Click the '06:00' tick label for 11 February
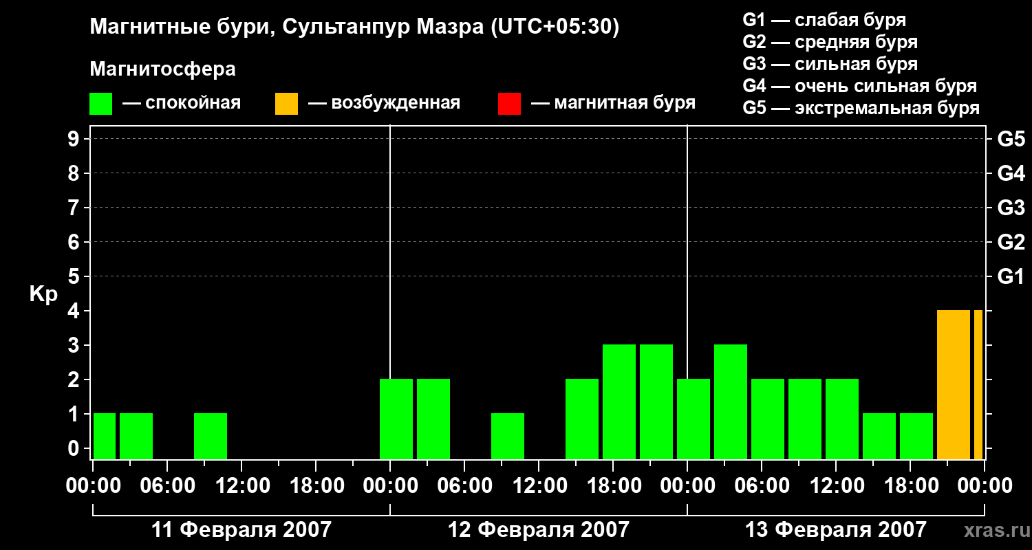Screen dimensions: 1032x550 tap(168, 485)
